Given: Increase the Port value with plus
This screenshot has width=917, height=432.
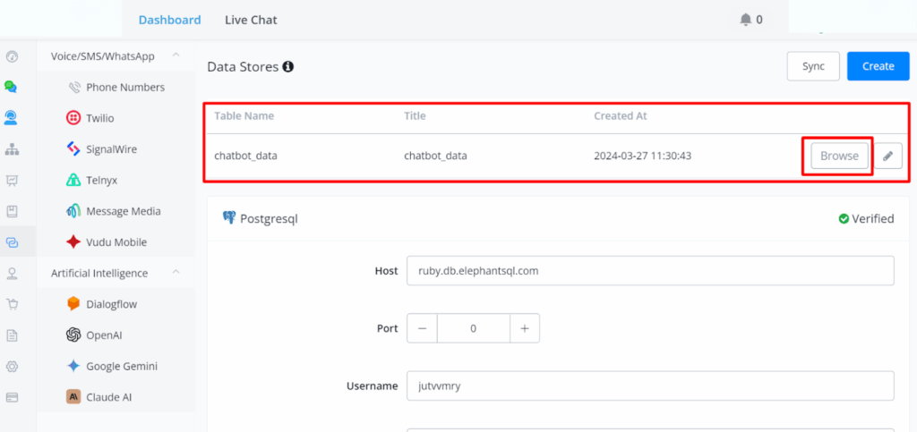Looking at the screenshot, I should (525, 328).
